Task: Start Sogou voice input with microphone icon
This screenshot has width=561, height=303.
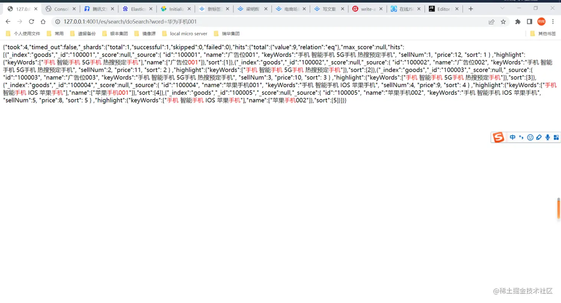Action: coord(547,137)
